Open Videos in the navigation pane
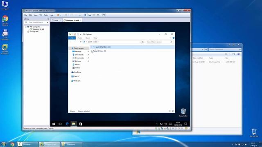 coord(77,68)
